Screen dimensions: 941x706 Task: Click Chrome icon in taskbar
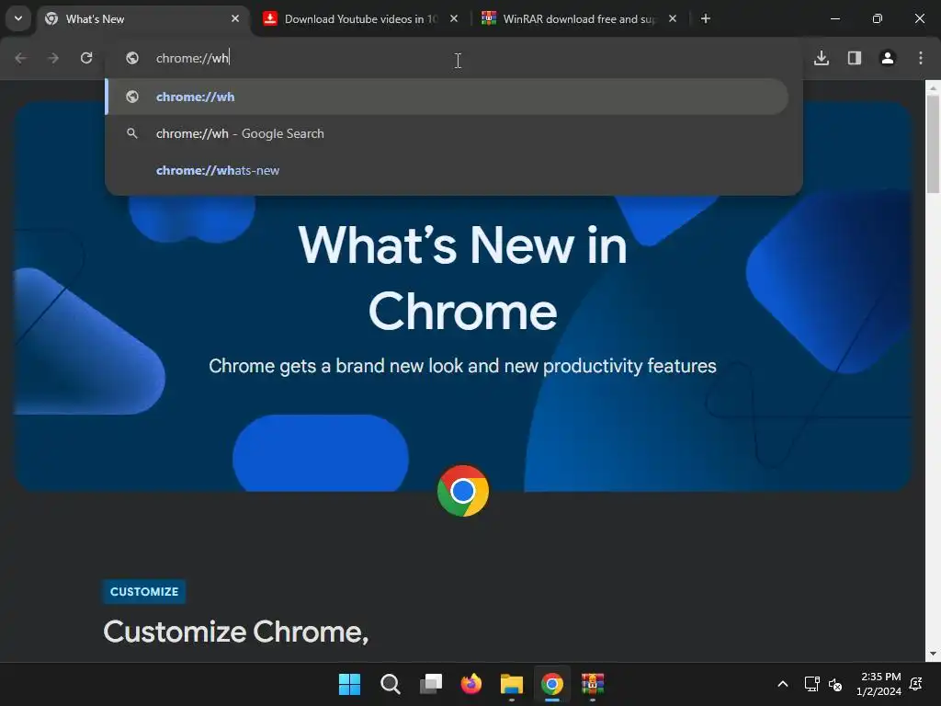click(552, 684)
